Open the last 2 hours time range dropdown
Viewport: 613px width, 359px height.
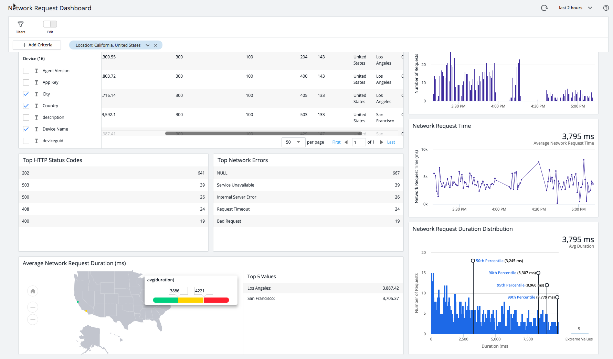tap(575, 8)
